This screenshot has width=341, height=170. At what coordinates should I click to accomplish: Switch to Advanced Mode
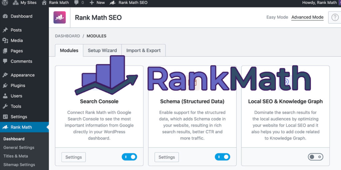click(x=307, y=17)
